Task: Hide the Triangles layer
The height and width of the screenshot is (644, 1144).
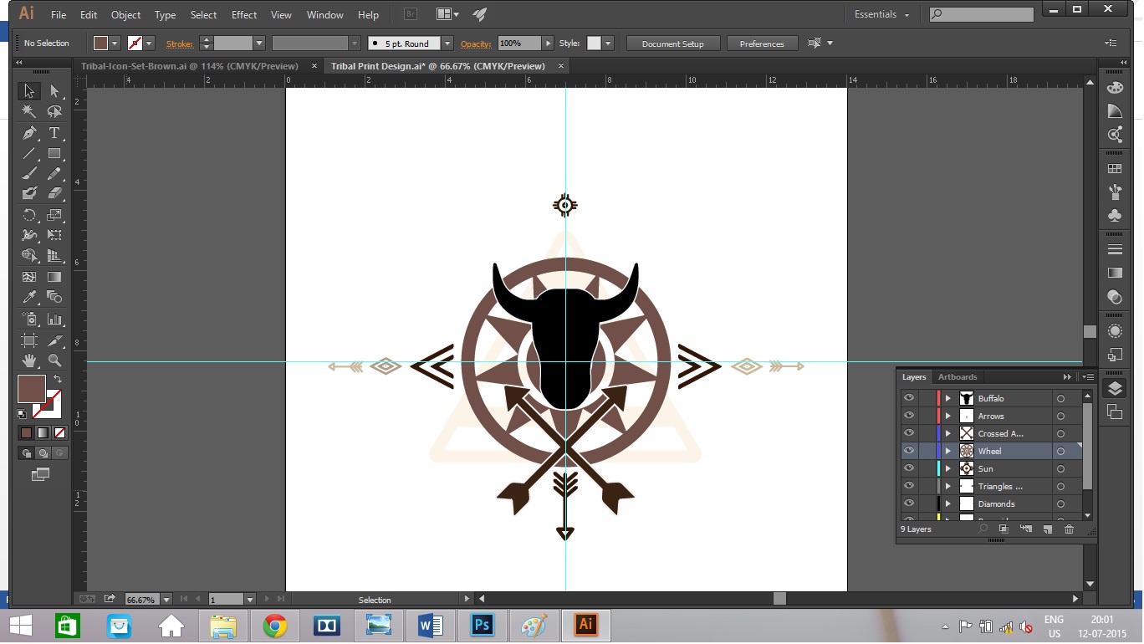Action: (909, 486)
